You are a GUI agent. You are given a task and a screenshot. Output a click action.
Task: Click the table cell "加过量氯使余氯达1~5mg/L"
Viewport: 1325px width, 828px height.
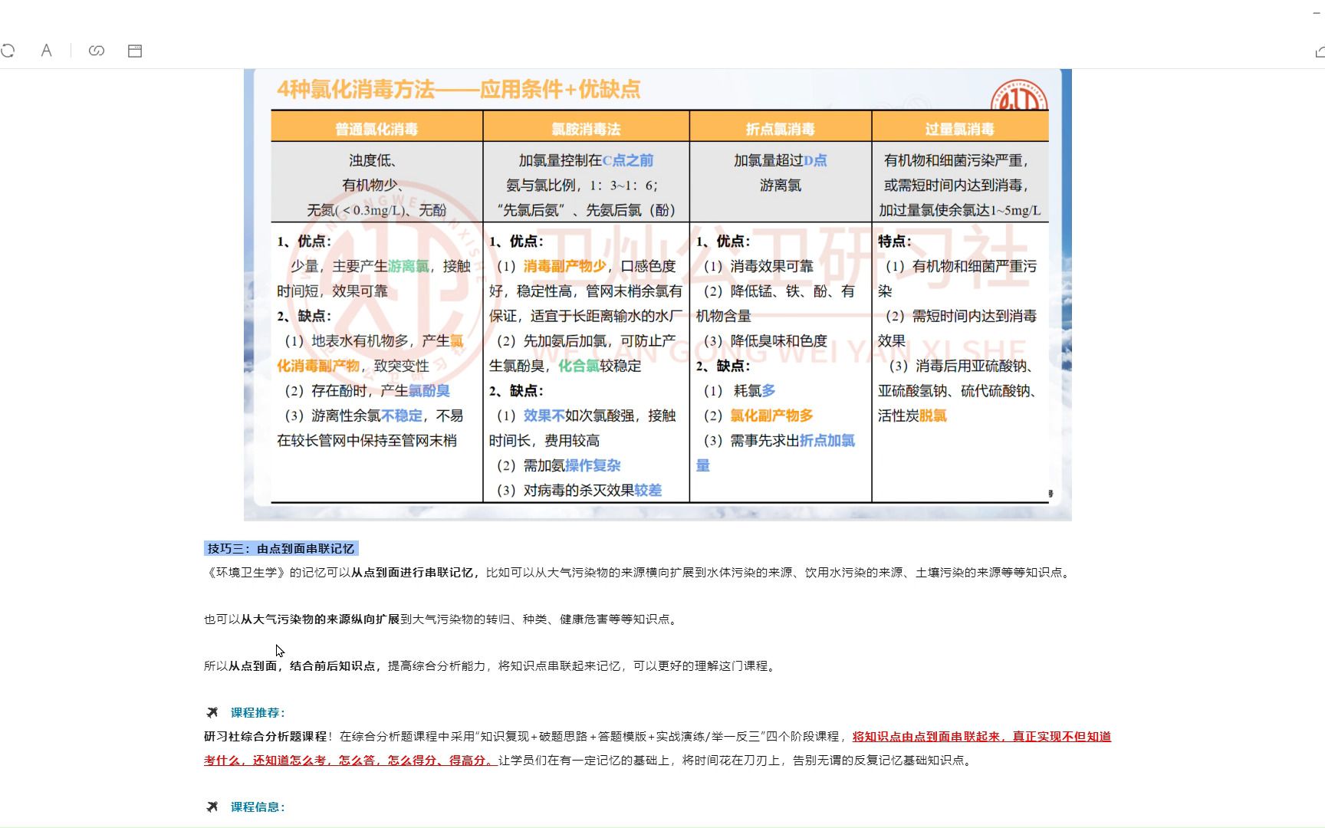[960, 210]
